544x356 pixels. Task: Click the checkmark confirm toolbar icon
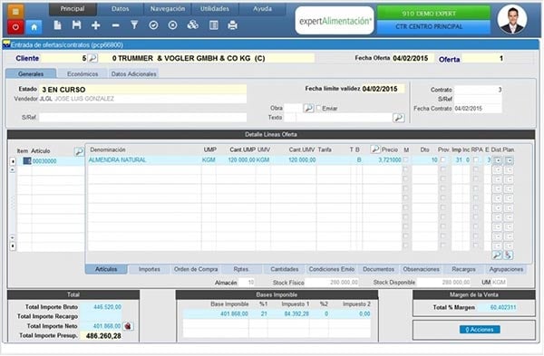153,25
